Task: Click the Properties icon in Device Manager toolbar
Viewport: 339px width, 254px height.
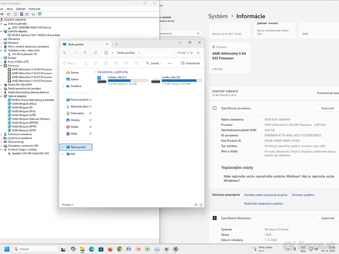Action: click(x=15, y=14)
